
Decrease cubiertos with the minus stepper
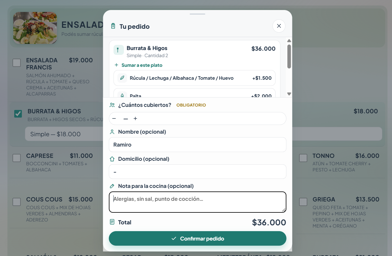(x=114, y=118)
